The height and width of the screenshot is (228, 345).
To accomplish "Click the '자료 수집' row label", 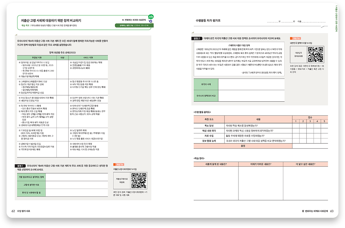I will 209,136.
